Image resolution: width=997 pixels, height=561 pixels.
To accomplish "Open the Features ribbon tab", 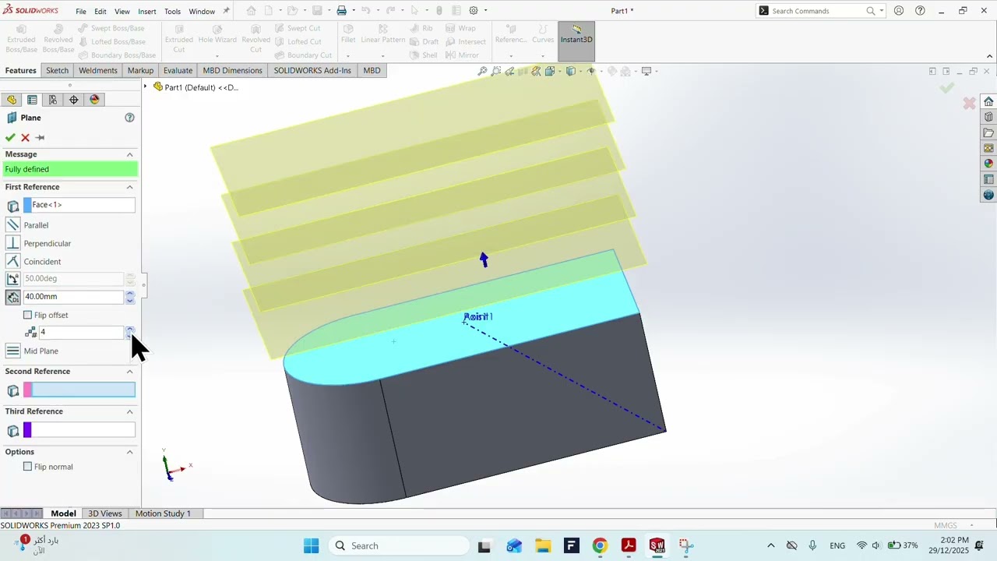I will coord(20,70).
